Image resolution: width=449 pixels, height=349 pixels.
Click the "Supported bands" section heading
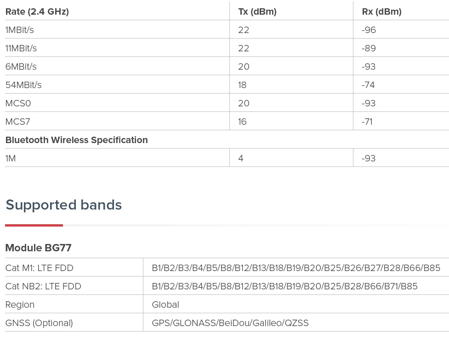click(x=63, y=205)
